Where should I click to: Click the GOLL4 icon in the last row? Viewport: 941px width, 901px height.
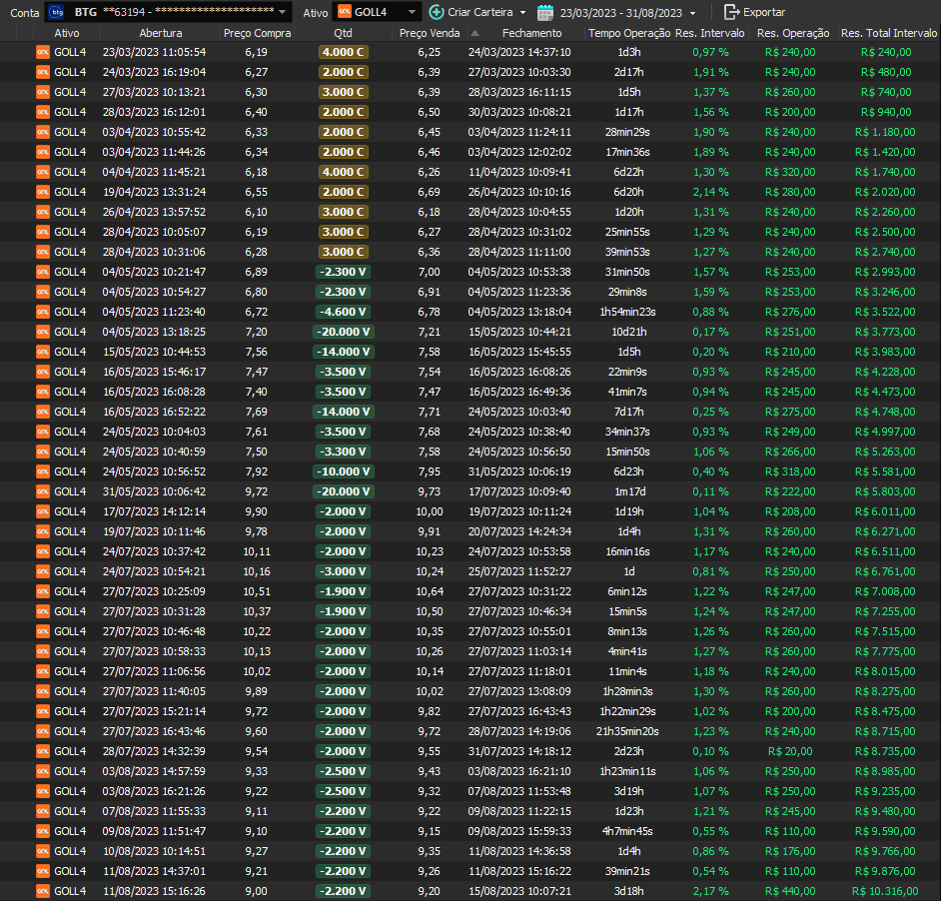43,891
